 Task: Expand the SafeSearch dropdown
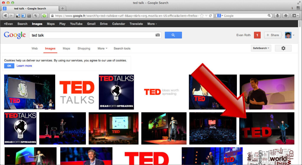[x=261, y=48]
